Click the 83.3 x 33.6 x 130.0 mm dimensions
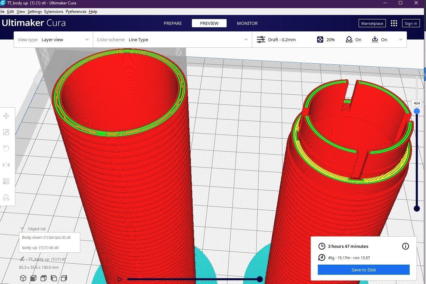 click(39, 267)
